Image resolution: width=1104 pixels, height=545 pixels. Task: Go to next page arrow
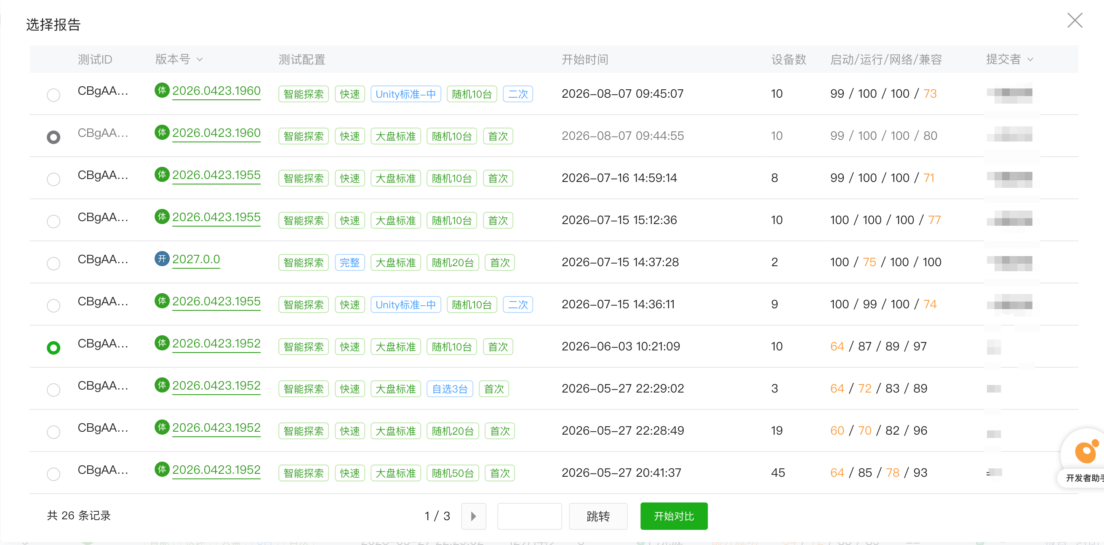[x=474, y=516]
